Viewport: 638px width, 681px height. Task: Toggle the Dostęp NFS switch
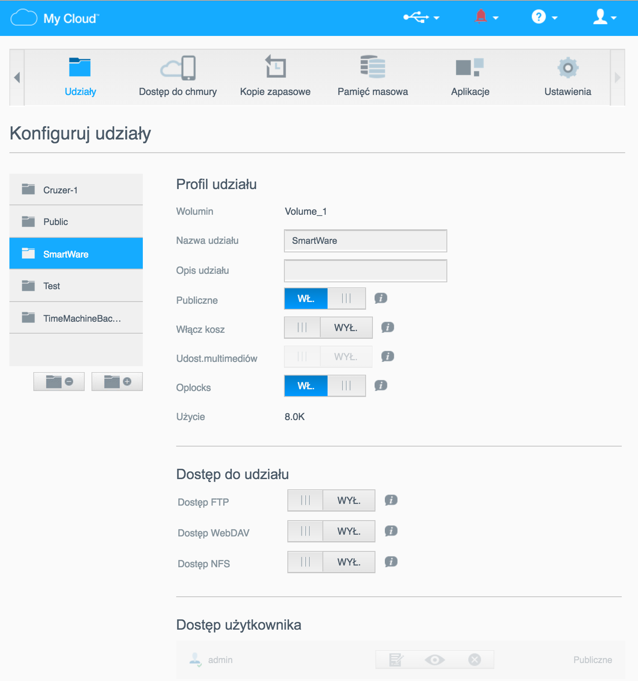[331, 562]
